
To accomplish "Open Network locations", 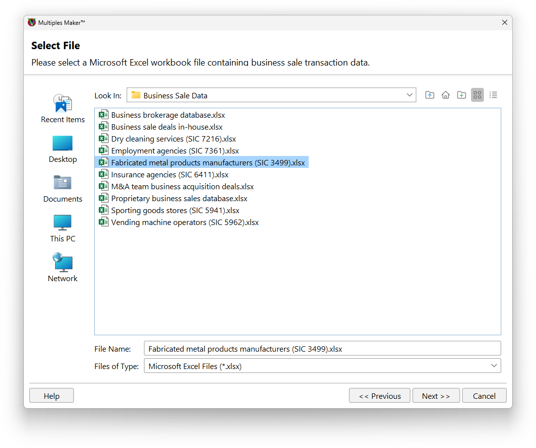I will point(63,267).
